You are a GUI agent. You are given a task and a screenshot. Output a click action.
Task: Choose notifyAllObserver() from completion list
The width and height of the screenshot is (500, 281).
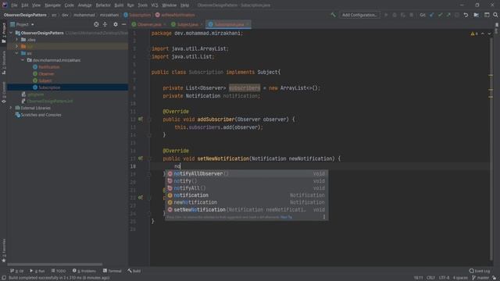(247, 173)
